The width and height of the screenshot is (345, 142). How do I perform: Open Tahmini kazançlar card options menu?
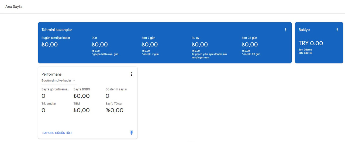[x=286, y=30]
